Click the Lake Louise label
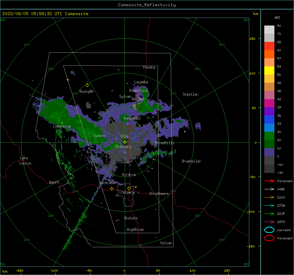The height and width of the screenshot is (275, 294). [25, 161]
